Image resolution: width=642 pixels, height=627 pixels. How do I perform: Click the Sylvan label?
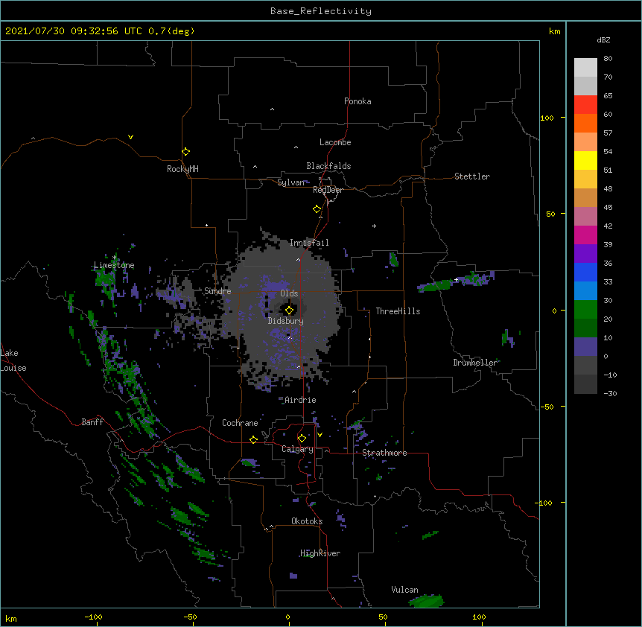(291, 182)
